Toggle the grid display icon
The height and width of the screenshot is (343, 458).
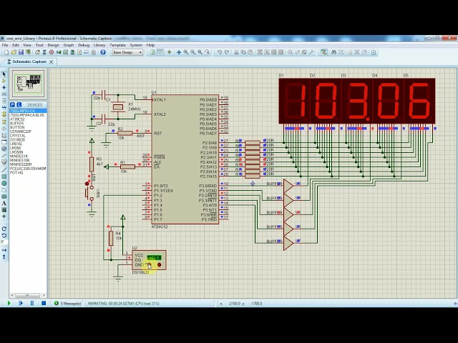click(x=160, y=52)
